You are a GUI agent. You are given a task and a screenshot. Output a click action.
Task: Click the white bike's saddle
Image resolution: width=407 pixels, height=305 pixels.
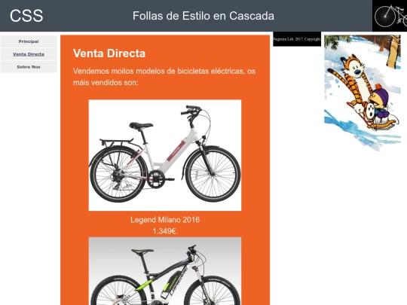[x=141, y=126]
